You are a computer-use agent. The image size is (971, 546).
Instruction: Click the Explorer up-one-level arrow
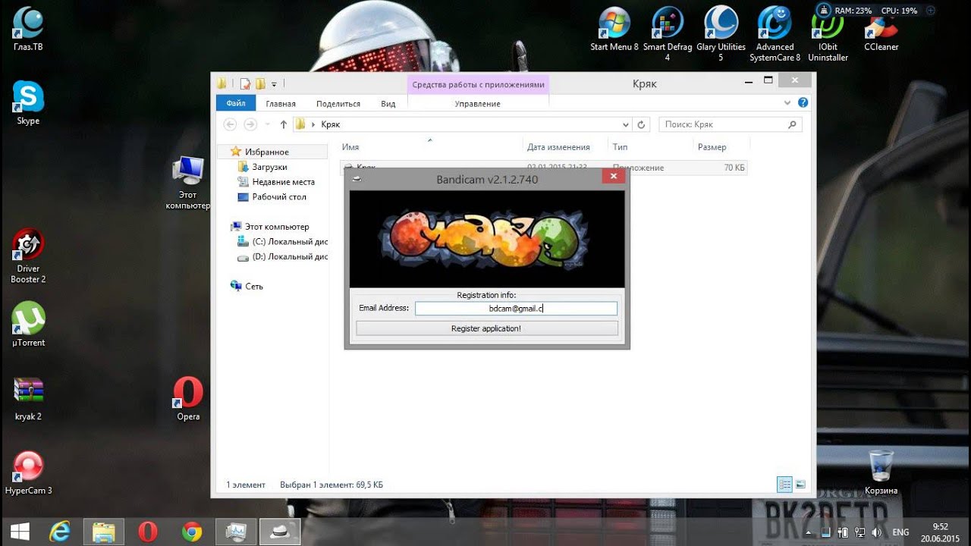284,124
